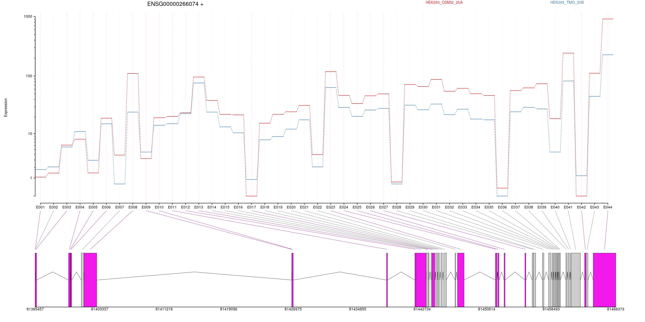Viewport: 645px width, 322px height.
Task: Select exon label E026
Action: [x=370, y=207]
